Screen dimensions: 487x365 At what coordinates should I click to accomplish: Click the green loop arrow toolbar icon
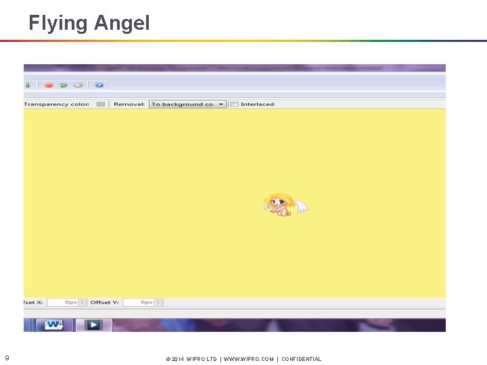(64, 85)
